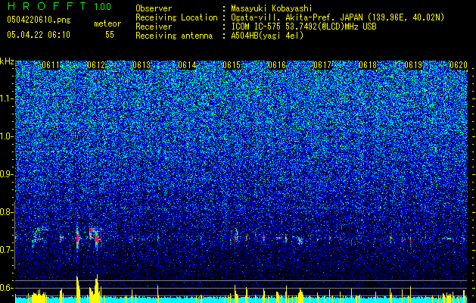Click the 0615 time marker
The width and height of the screenshot is (476, 303).
(x=232, y=65)
